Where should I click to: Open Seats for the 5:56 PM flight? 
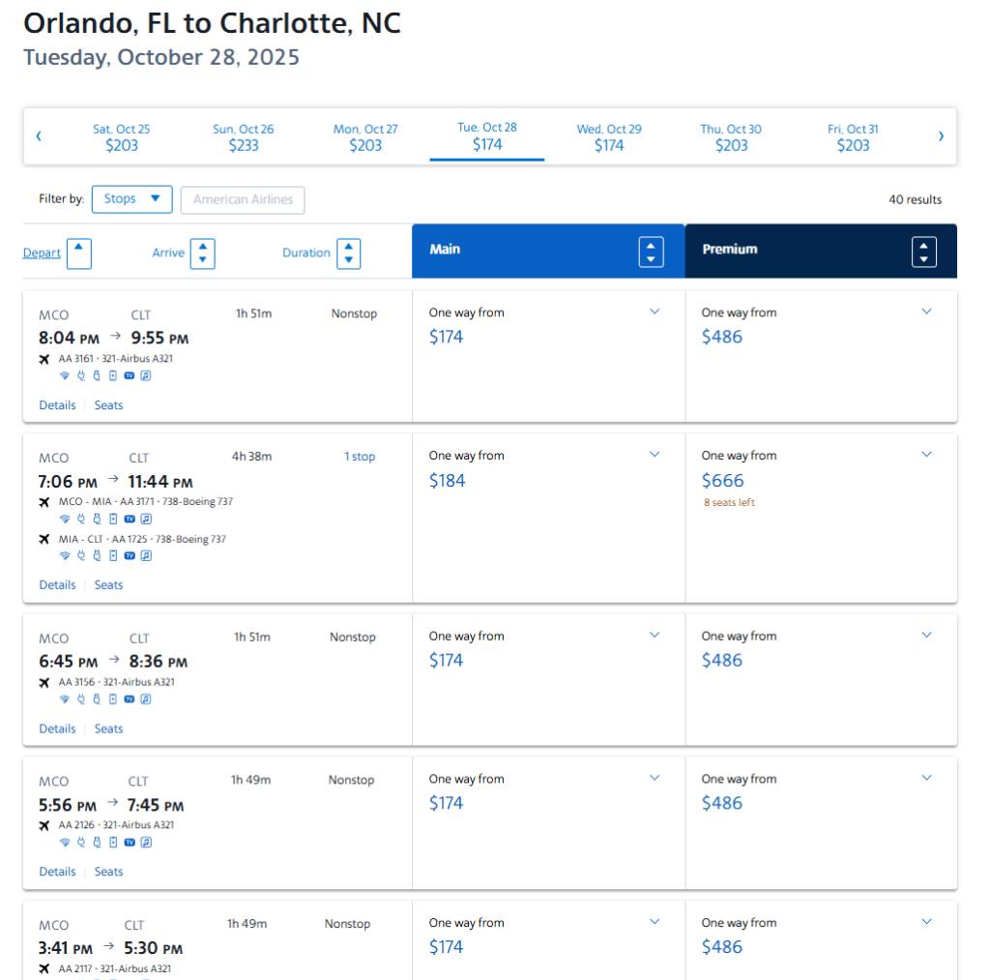click(x=108, y=872)
